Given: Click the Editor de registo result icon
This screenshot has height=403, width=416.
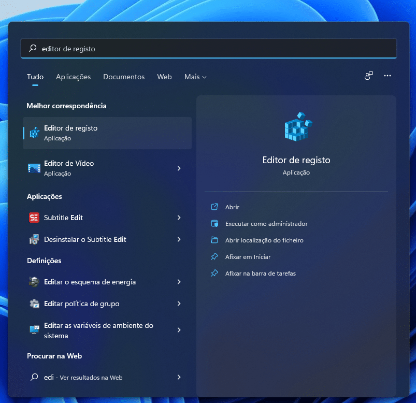Looking at the screenshot, I should 34,133.
